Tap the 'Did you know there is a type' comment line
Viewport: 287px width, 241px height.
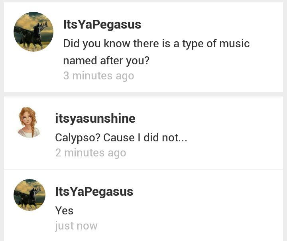coord(156,44)
